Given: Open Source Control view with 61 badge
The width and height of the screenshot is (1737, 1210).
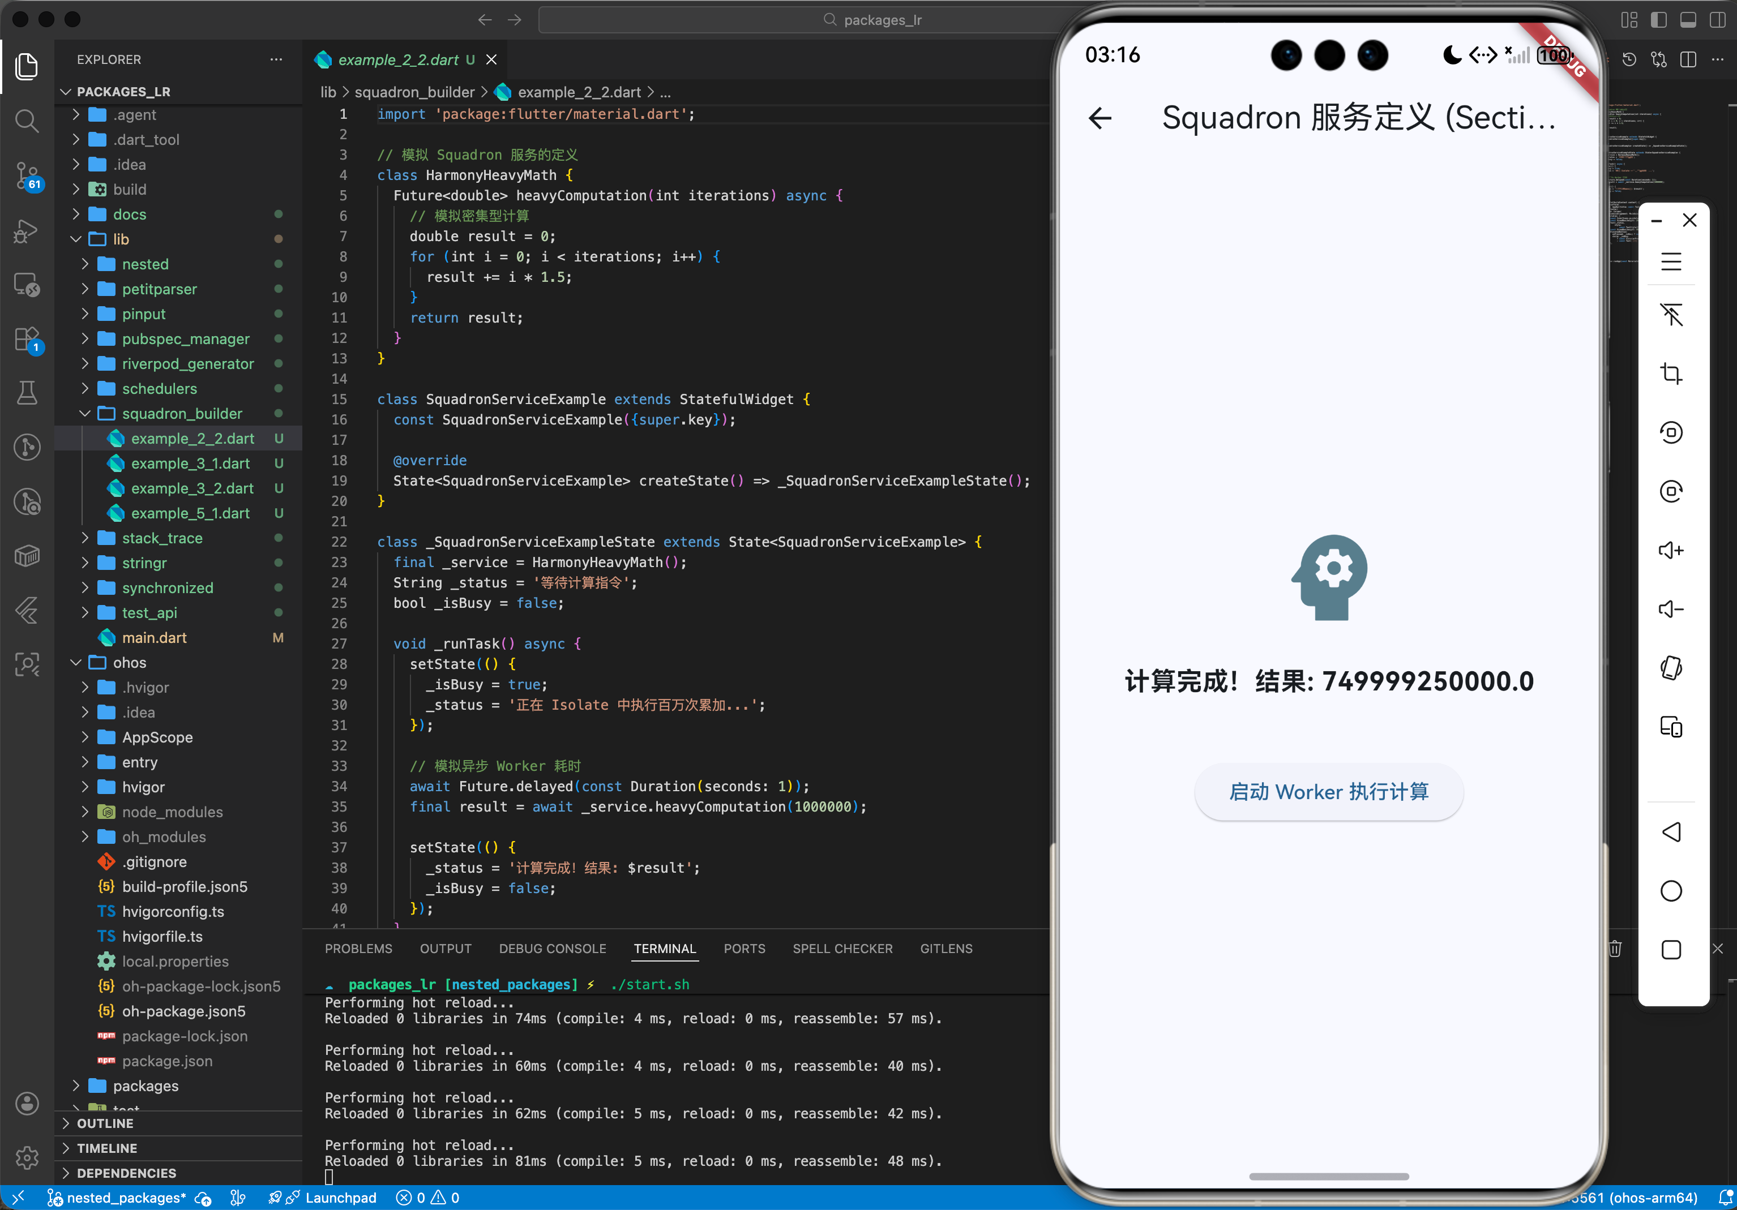Looking at the screenshot, I should click(27, 176).
